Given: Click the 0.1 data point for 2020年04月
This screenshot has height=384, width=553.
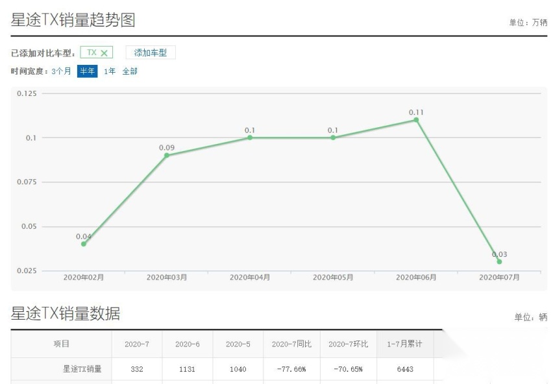Looking at the screenshot, I should point(250,138).
